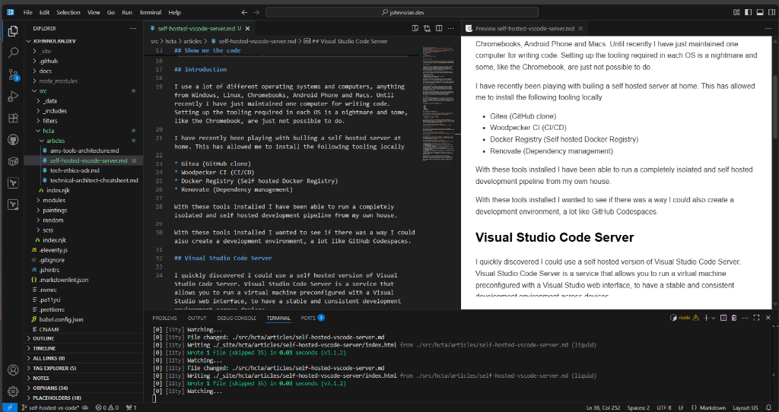Expand the node_modules folder

pyautogui.click(x=58, y=81)
